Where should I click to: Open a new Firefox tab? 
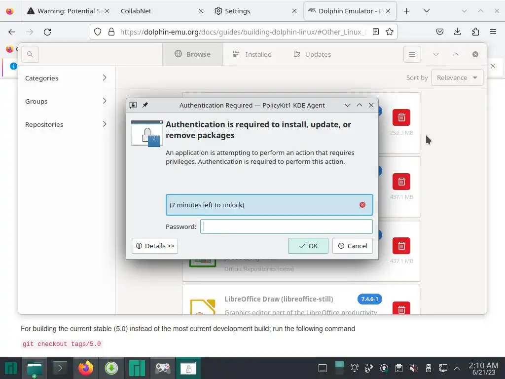[x=407, y=11]
